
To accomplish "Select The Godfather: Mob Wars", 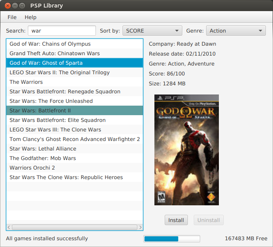I will pyautogui.click(x=74, y=158).
